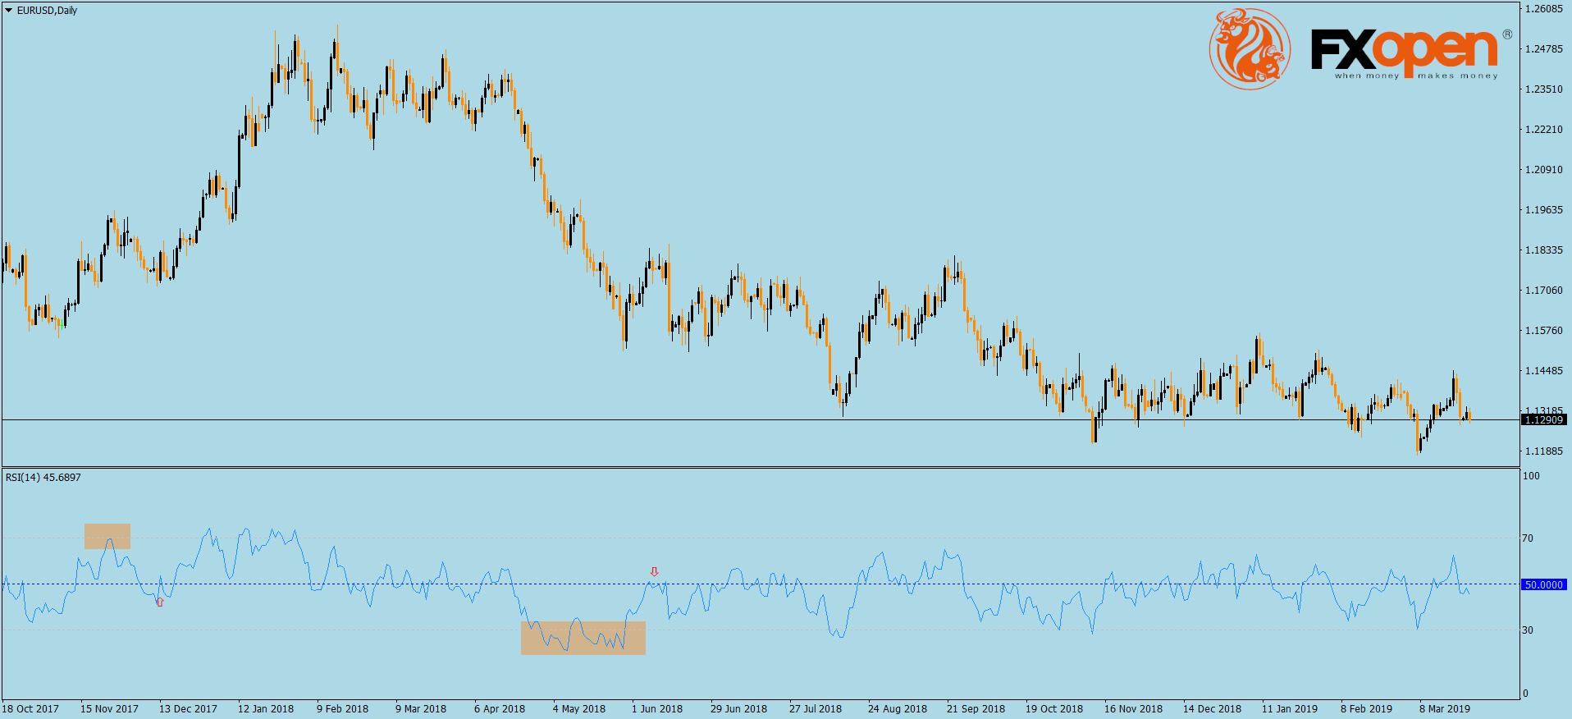
Task: Select the upper orange rectangle near RSI 70
Action: tap(107, 536)
